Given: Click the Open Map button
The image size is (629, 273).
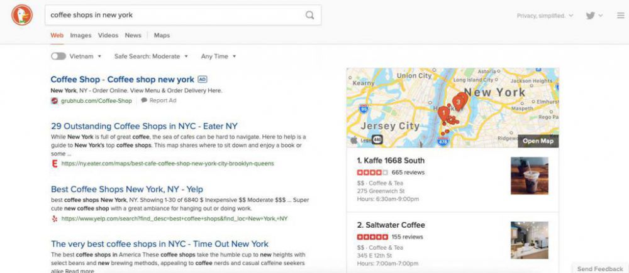Looking at the screenshot, I should (538, 141).
